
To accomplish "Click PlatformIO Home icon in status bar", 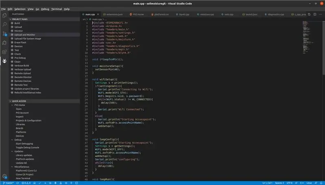I will pyautogui.click(x=35, y=183).
